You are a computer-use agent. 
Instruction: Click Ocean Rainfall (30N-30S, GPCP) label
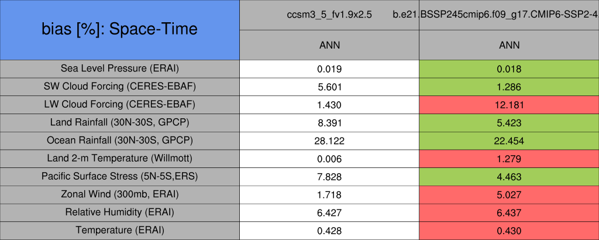(119, 140)
